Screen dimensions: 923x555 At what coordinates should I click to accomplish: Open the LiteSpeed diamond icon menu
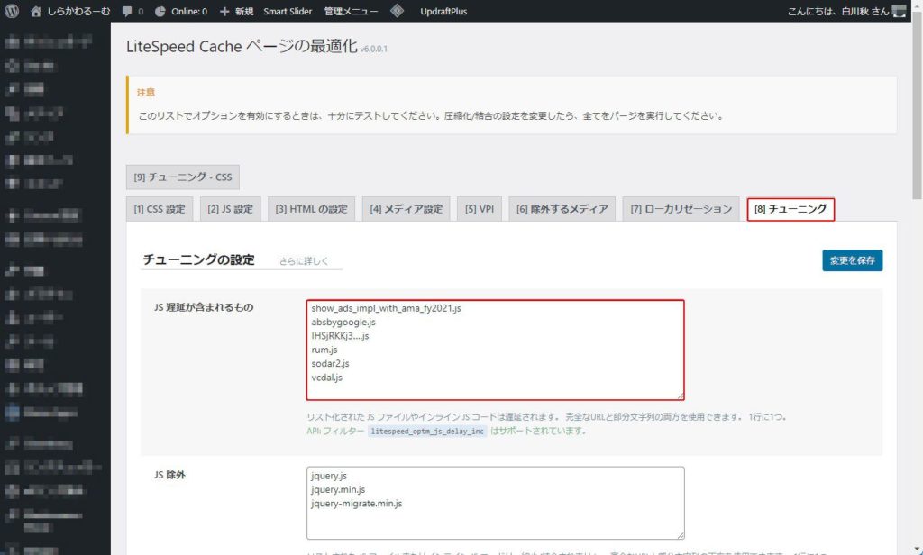point(397,12)
